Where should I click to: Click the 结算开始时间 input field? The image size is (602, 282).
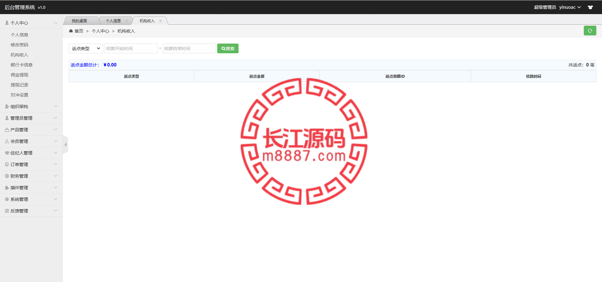point(131,49)
